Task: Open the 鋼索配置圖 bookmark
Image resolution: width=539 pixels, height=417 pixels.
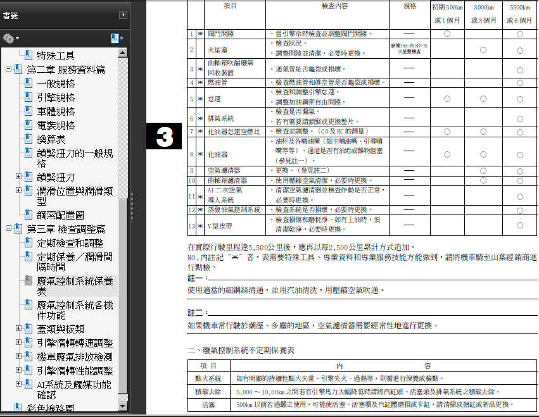Action: (x=61, y=215)
